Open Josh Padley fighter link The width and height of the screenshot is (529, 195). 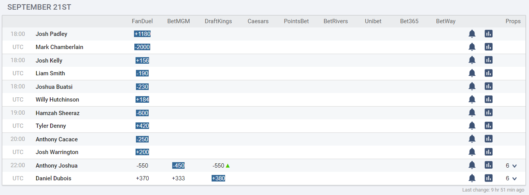point(51,34)
